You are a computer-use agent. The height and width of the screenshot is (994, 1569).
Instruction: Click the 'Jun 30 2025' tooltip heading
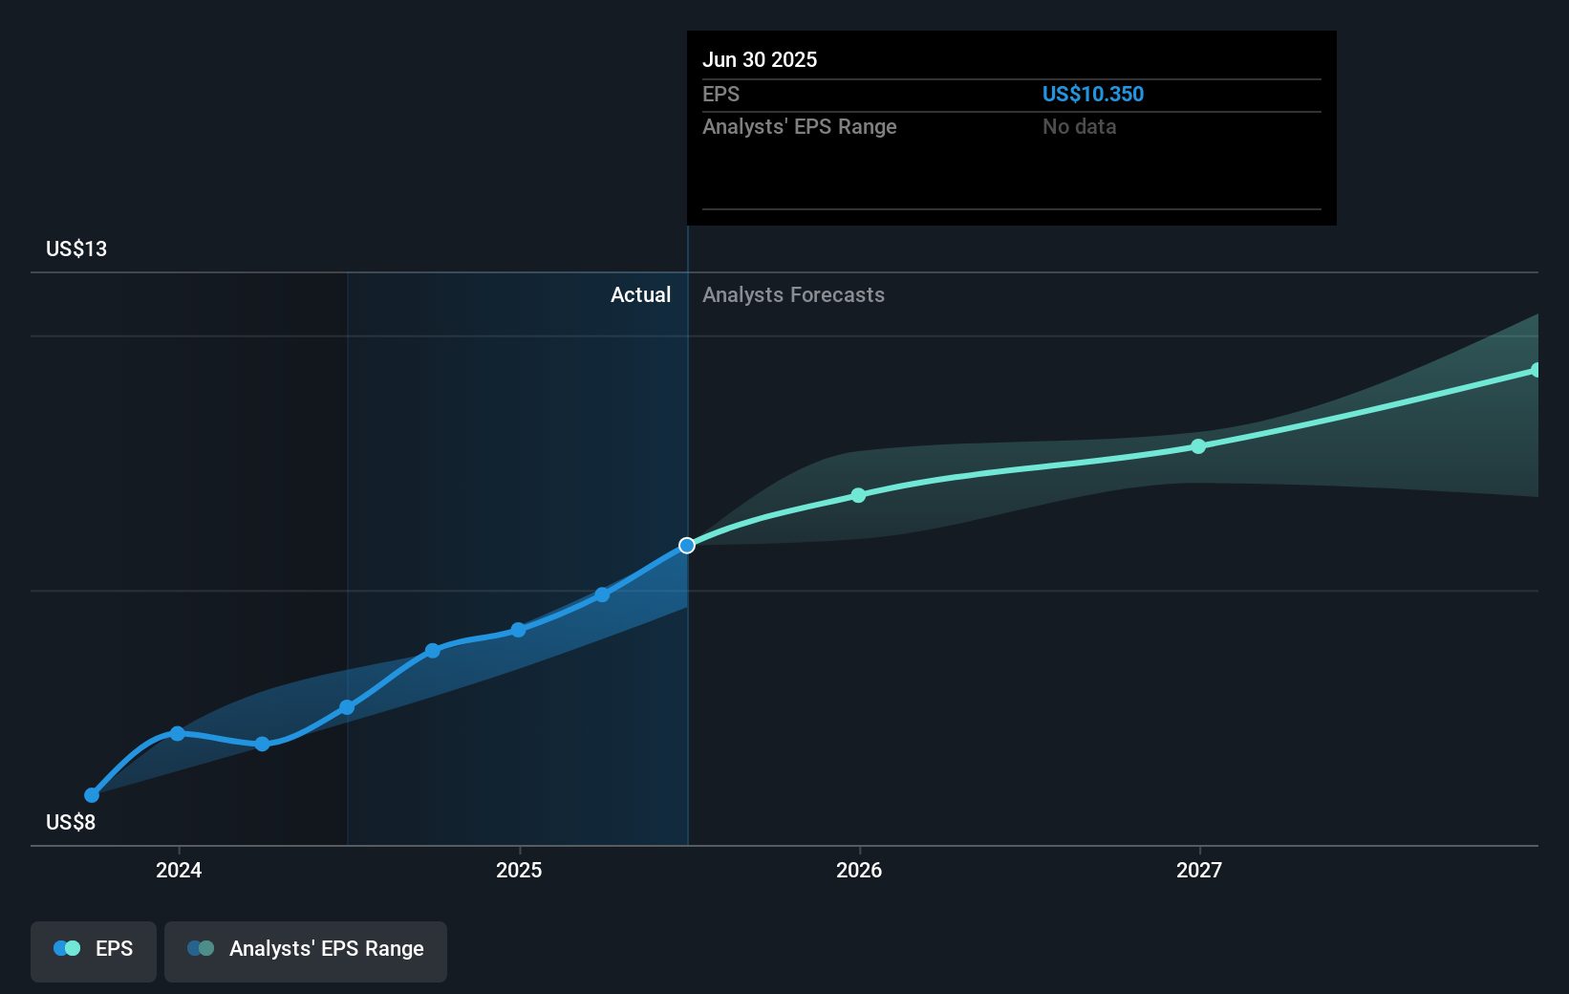760,60
